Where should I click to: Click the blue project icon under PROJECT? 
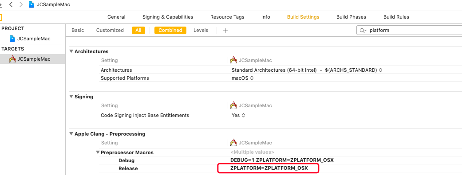point(12,39)
